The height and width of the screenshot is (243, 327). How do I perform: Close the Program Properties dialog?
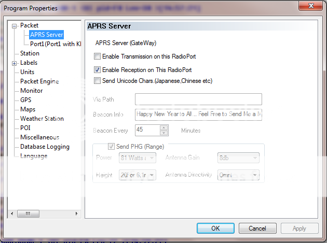(x=311, y=7)
